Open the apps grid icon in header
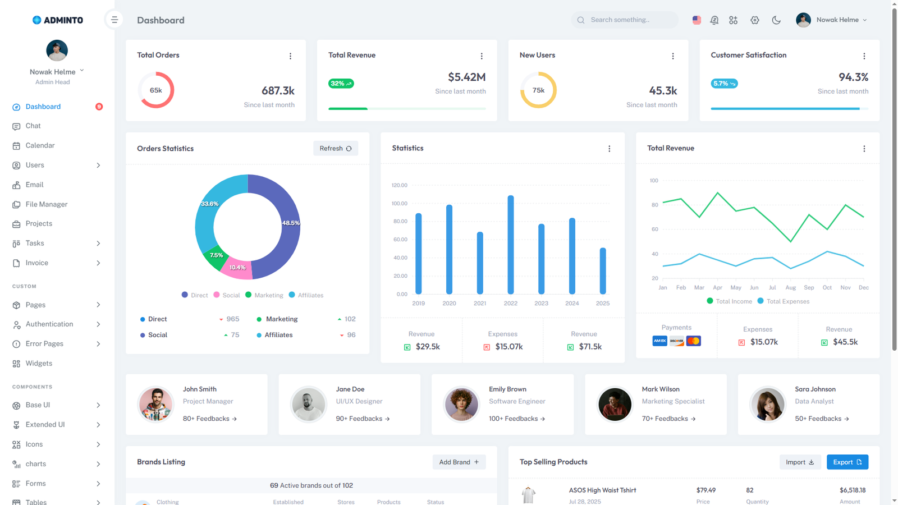The image size is (898, 505). pyautogui.click(x=733, y=20)
